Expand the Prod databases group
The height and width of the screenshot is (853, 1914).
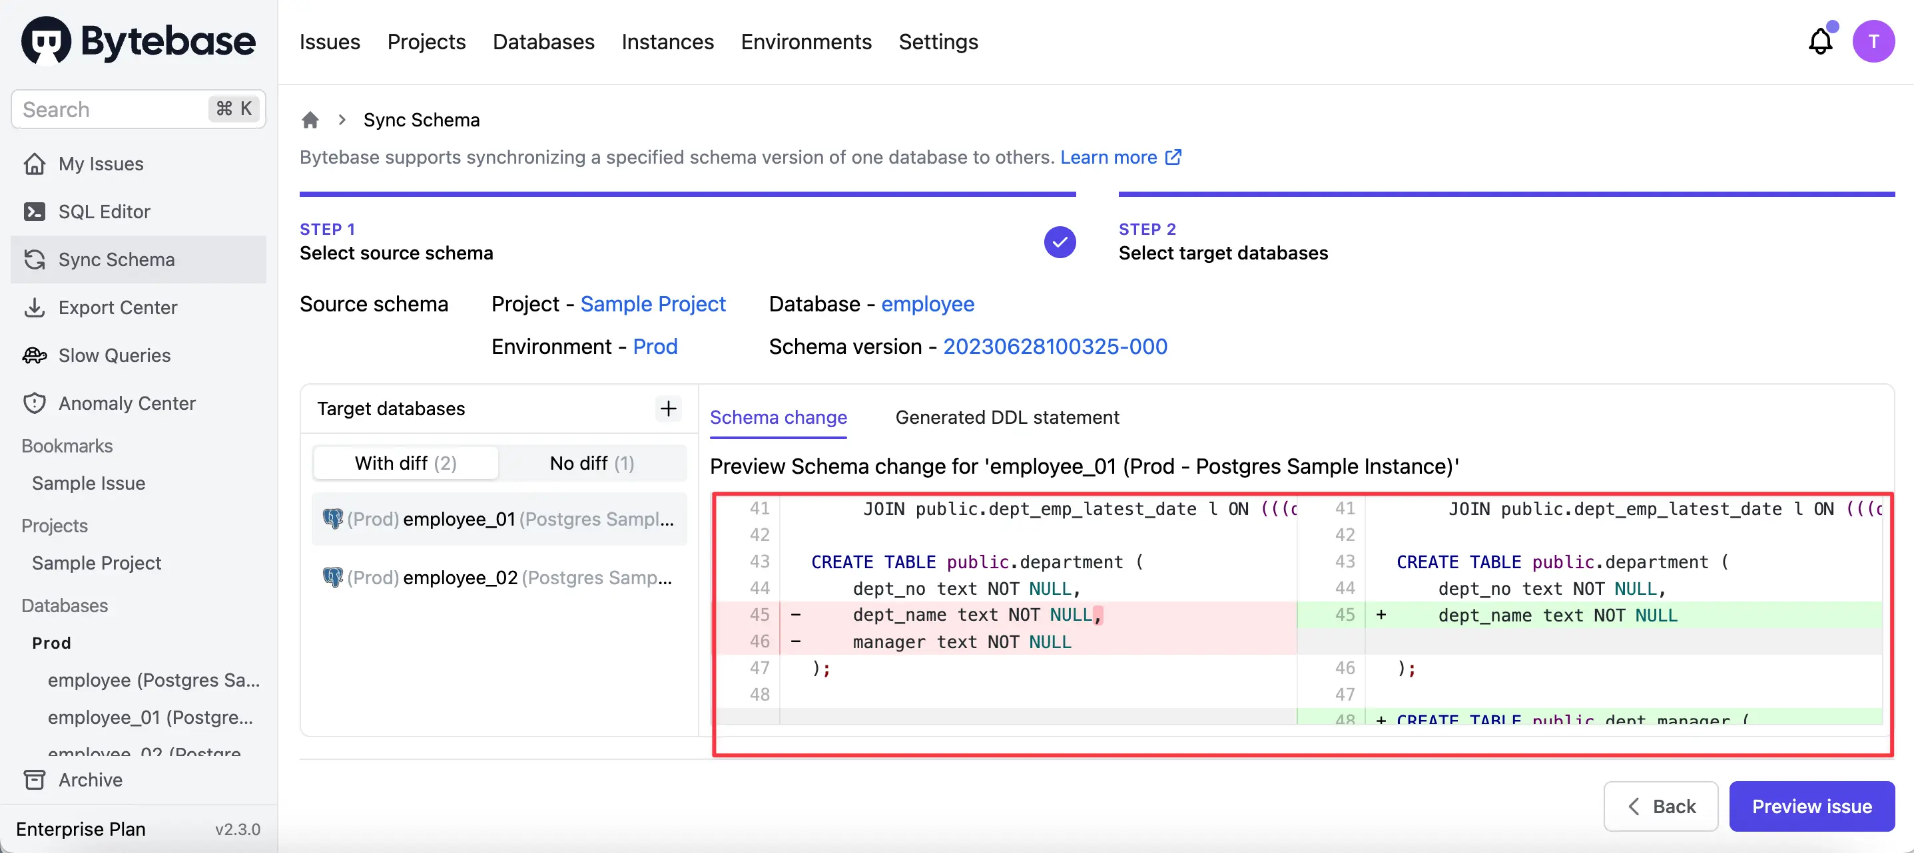coord(51,643)
